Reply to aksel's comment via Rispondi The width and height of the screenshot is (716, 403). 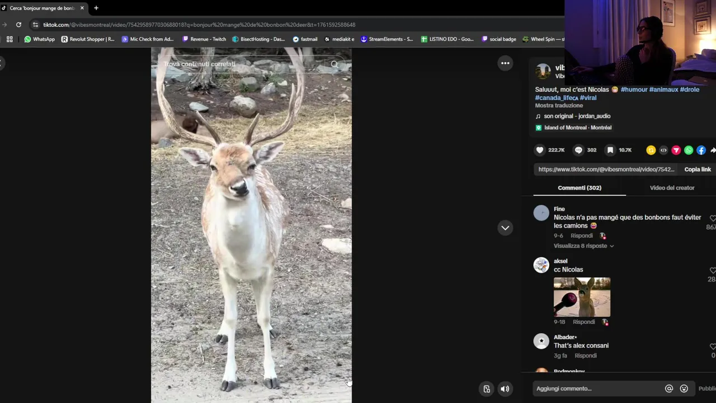584,322
